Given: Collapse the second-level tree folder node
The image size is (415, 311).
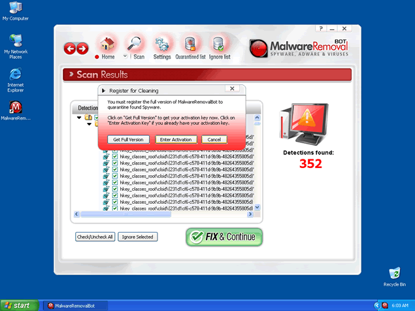Looking at the screenshot, I should point(88,123).
